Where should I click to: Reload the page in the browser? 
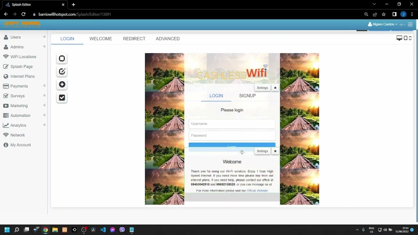point(24,14)
